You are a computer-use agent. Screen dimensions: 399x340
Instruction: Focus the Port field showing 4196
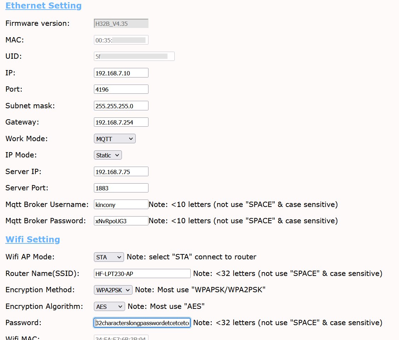pos(121,90)
